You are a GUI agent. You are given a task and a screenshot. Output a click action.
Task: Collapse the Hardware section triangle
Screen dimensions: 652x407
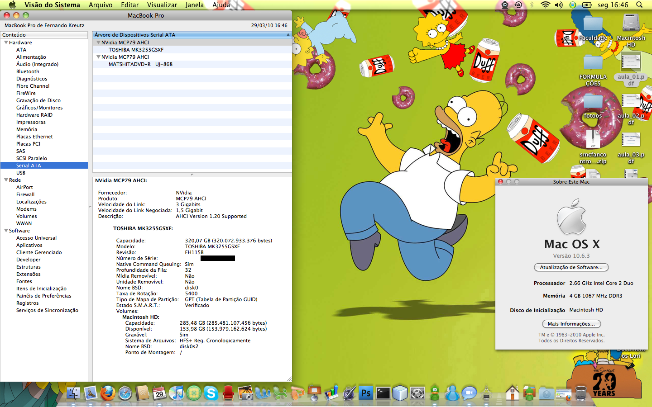tap(6, 43)
